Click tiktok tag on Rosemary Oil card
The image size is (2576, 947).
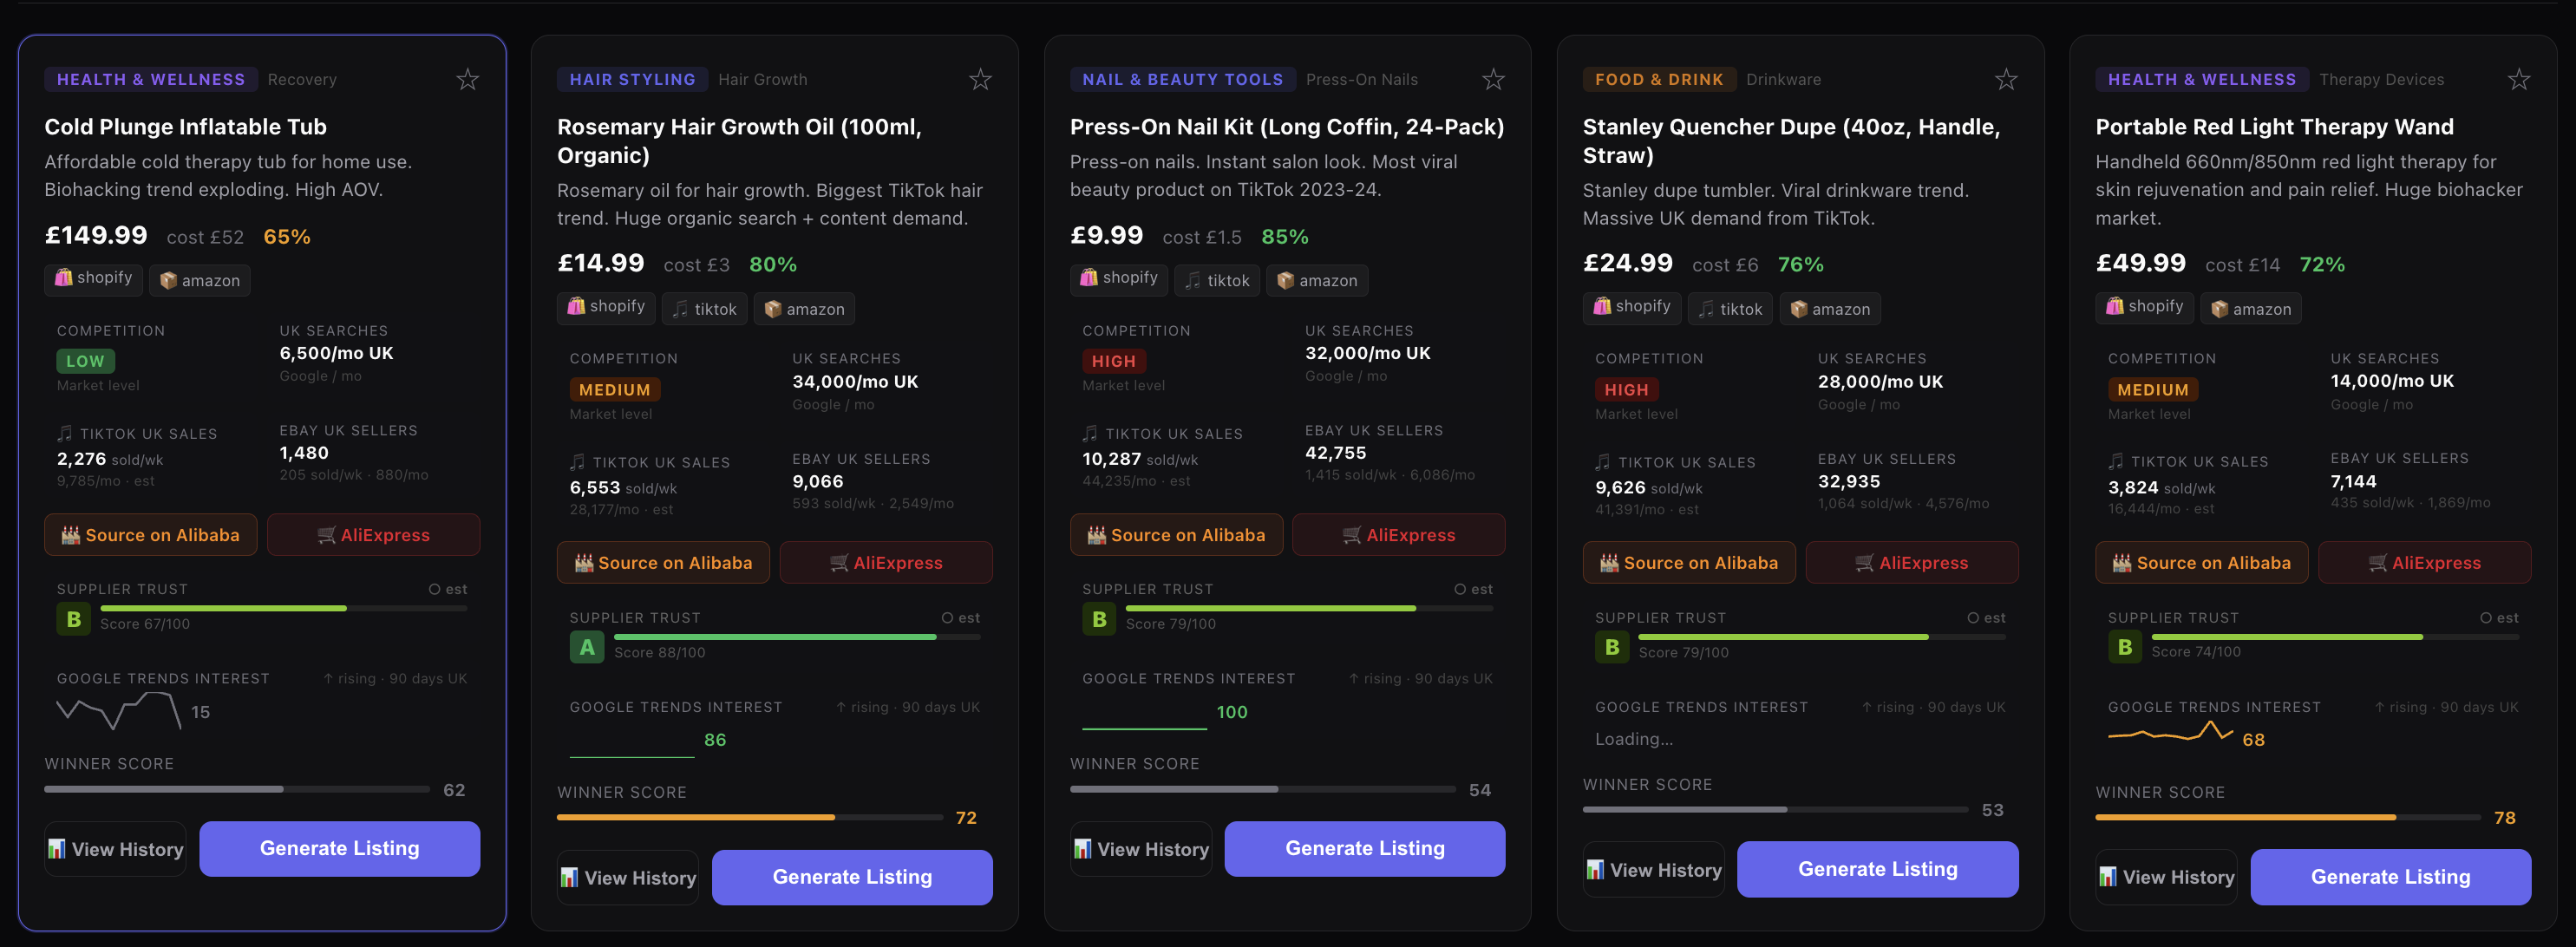point(704,309)
